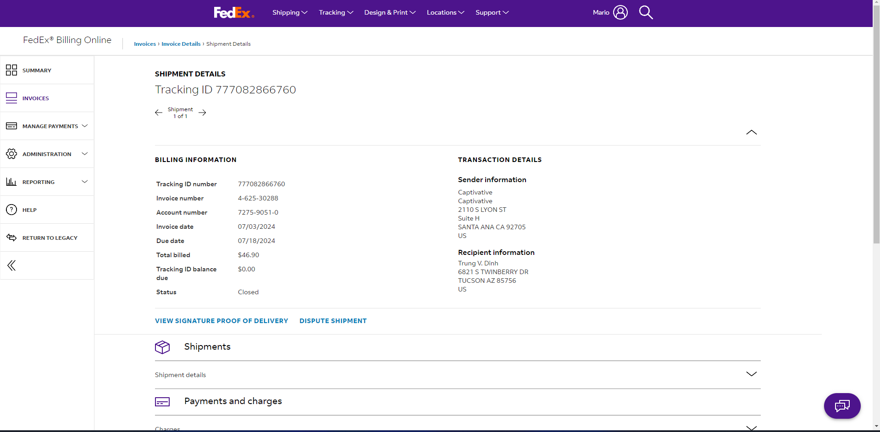Open the Shipping menu

point(290,12)
